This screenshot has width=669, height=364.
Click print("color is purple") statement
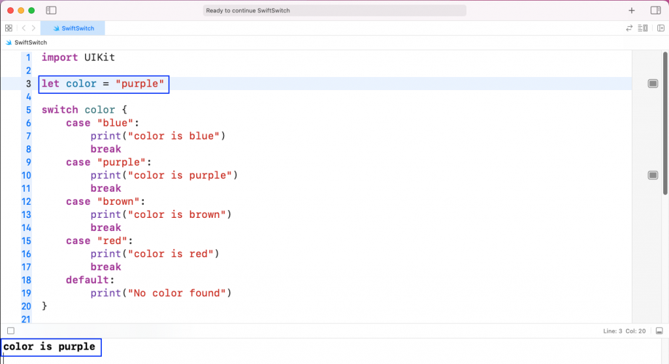(164, 175)
